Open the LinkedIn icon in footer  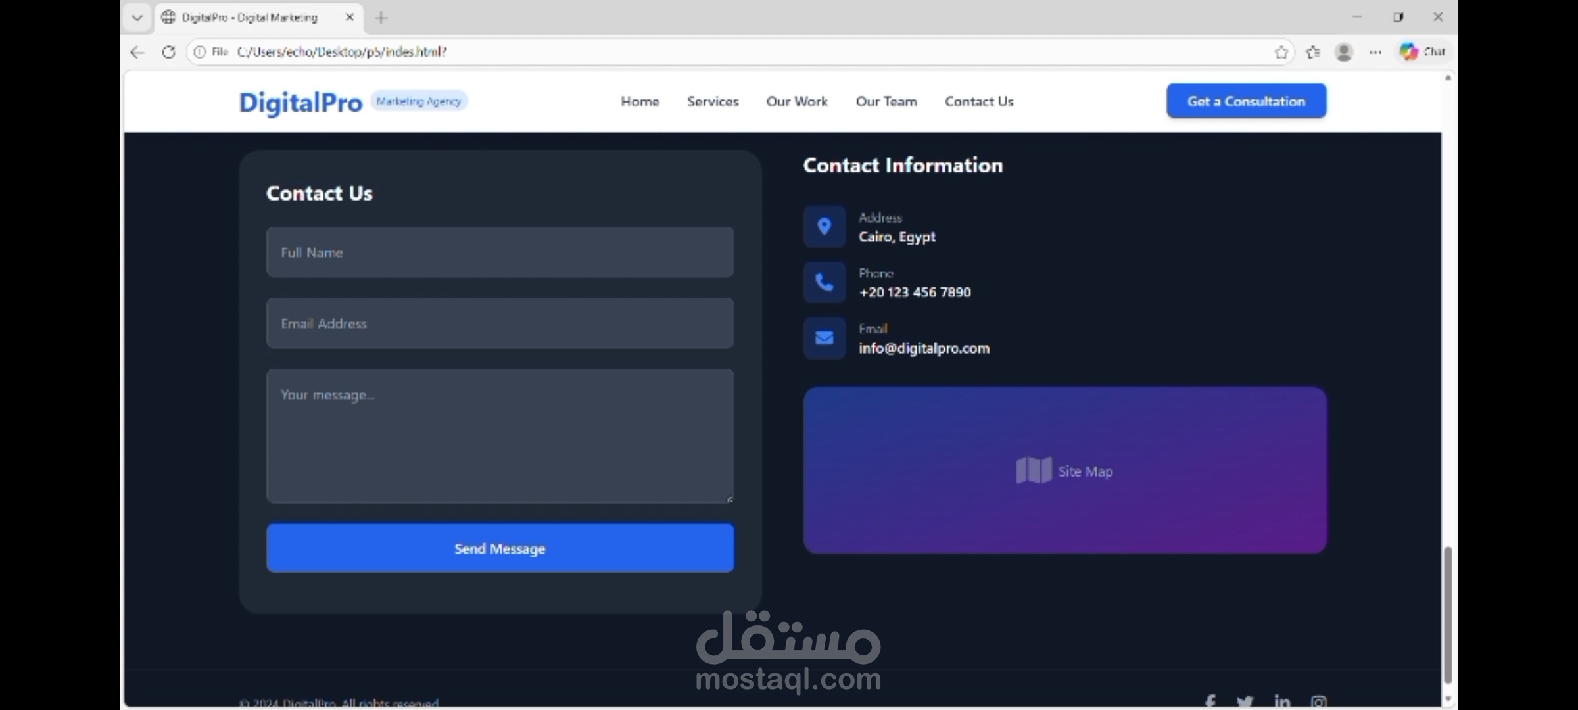click(x=1282, y=701)
